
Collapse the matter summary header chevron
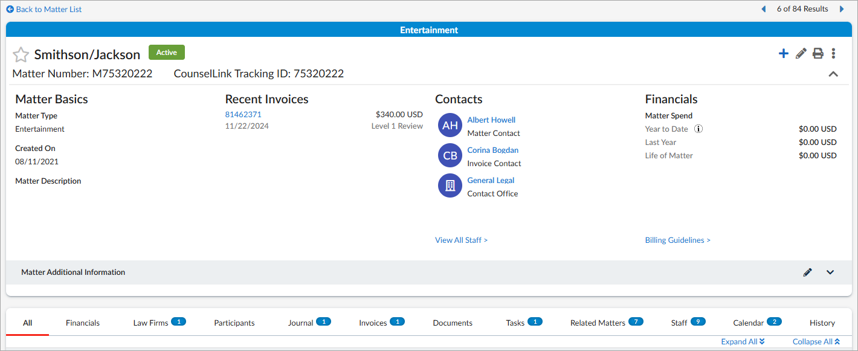point(833,74)
